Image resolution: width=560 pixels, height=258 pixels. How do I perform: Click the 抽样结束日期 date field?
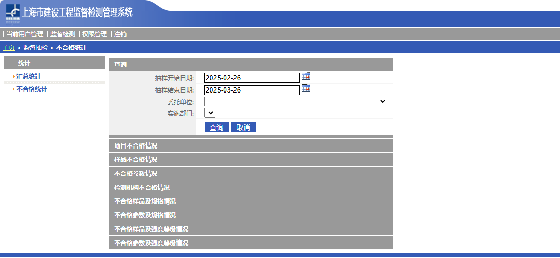click(251, 90)
